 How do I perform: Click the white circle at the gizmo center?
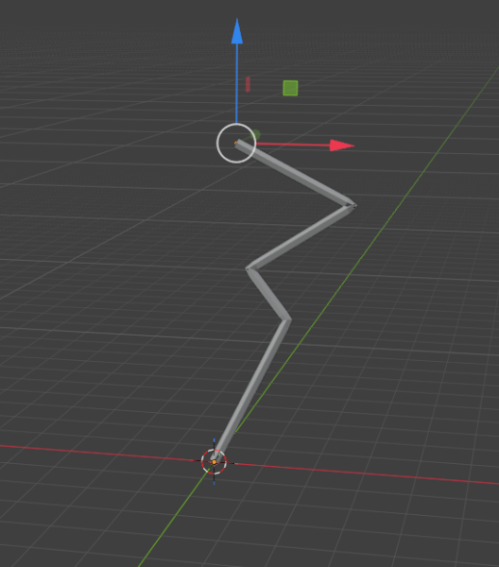pos(236,144)
